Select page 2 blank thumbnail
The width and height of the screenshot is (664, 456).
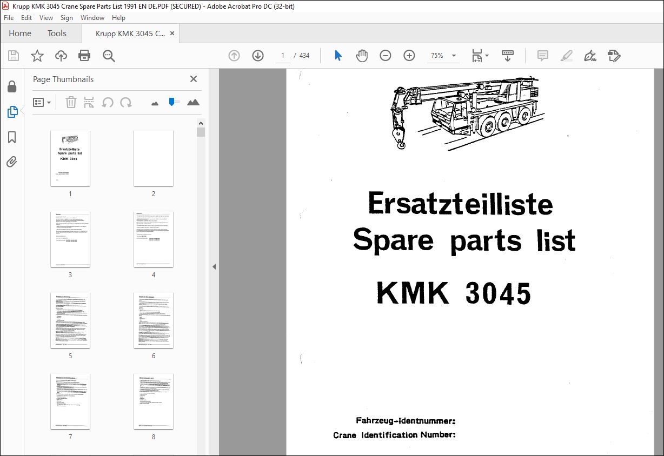154,158
